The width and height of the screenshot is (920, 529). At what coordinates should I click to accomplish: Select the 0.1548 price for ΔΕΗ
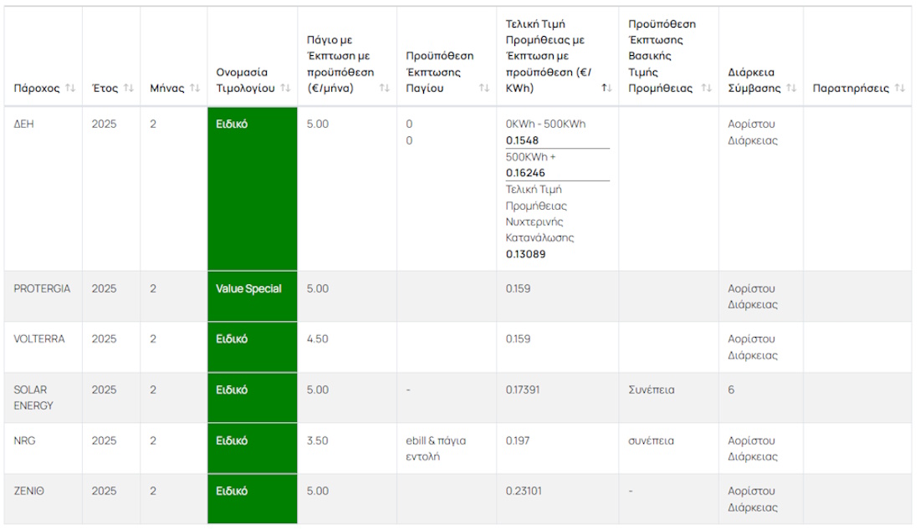522,140
